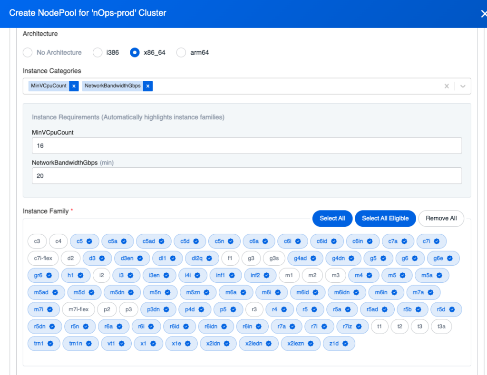This screenshot has height=375, width=487.
Task: Pick the No Architecture radio option
Action: tap(28, 52)
